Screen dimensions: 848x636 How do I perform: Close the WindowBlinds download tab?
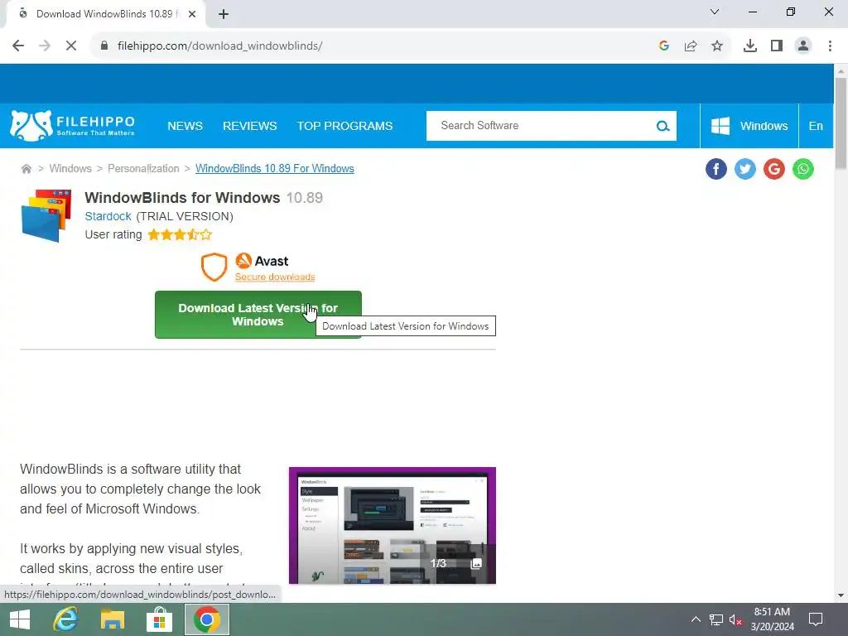(x=192, y=14)
